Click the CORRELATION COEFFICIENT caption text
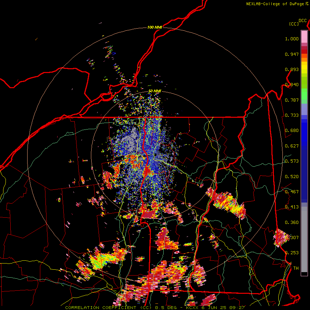This screenshot has height=310, width=310. (108, 308)
